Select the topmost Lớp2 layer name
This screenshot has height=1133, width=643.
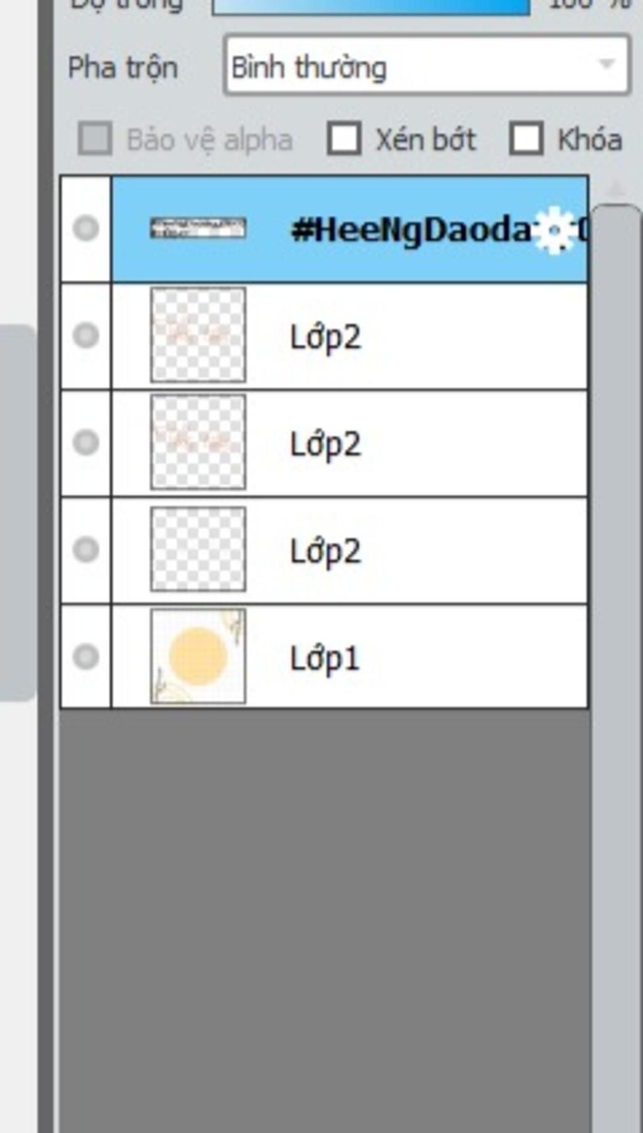325,338
